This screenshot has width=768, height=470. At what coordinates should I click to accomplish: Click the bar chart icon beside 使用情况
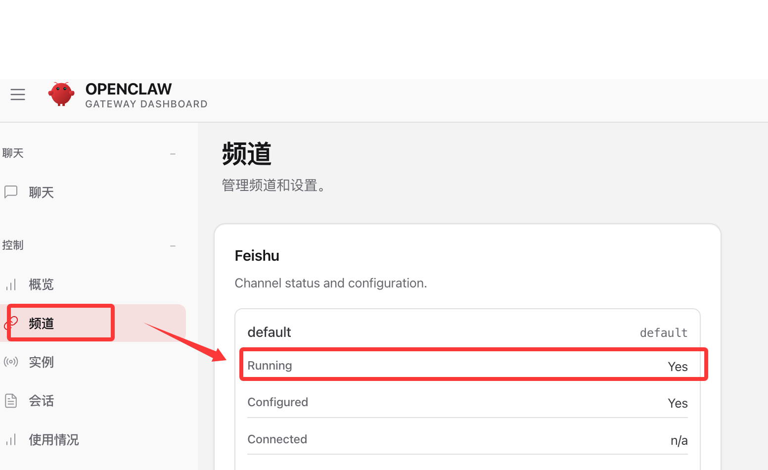[11, 439]
